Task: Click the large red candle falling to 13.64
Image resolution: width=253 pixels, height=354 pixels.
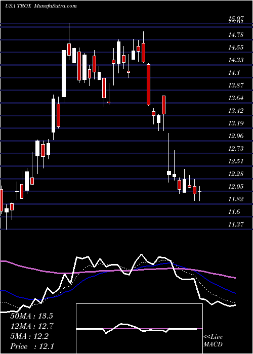Action: (x=148, y=84)
